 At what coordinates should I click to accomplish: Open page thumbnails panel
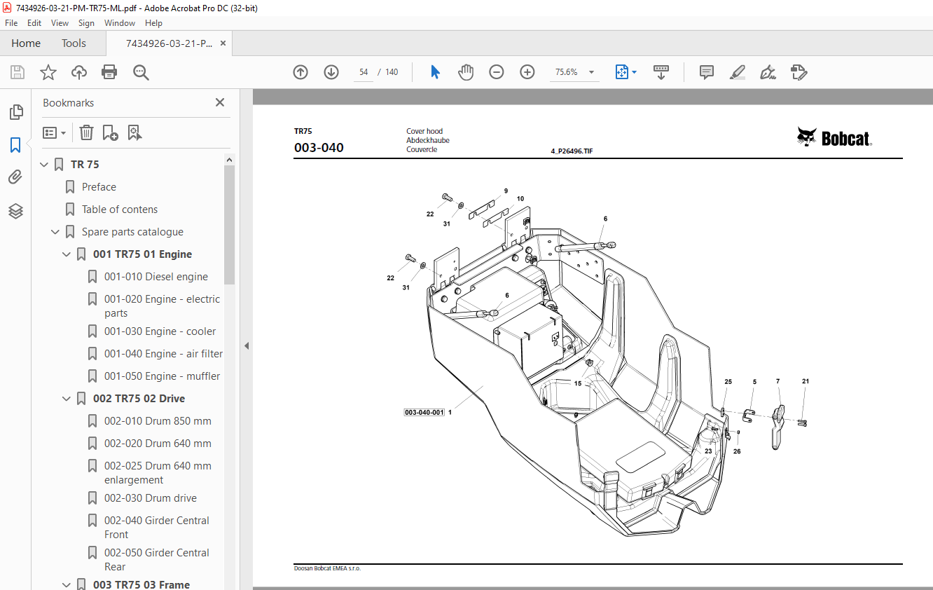click(x=15, y=111)
